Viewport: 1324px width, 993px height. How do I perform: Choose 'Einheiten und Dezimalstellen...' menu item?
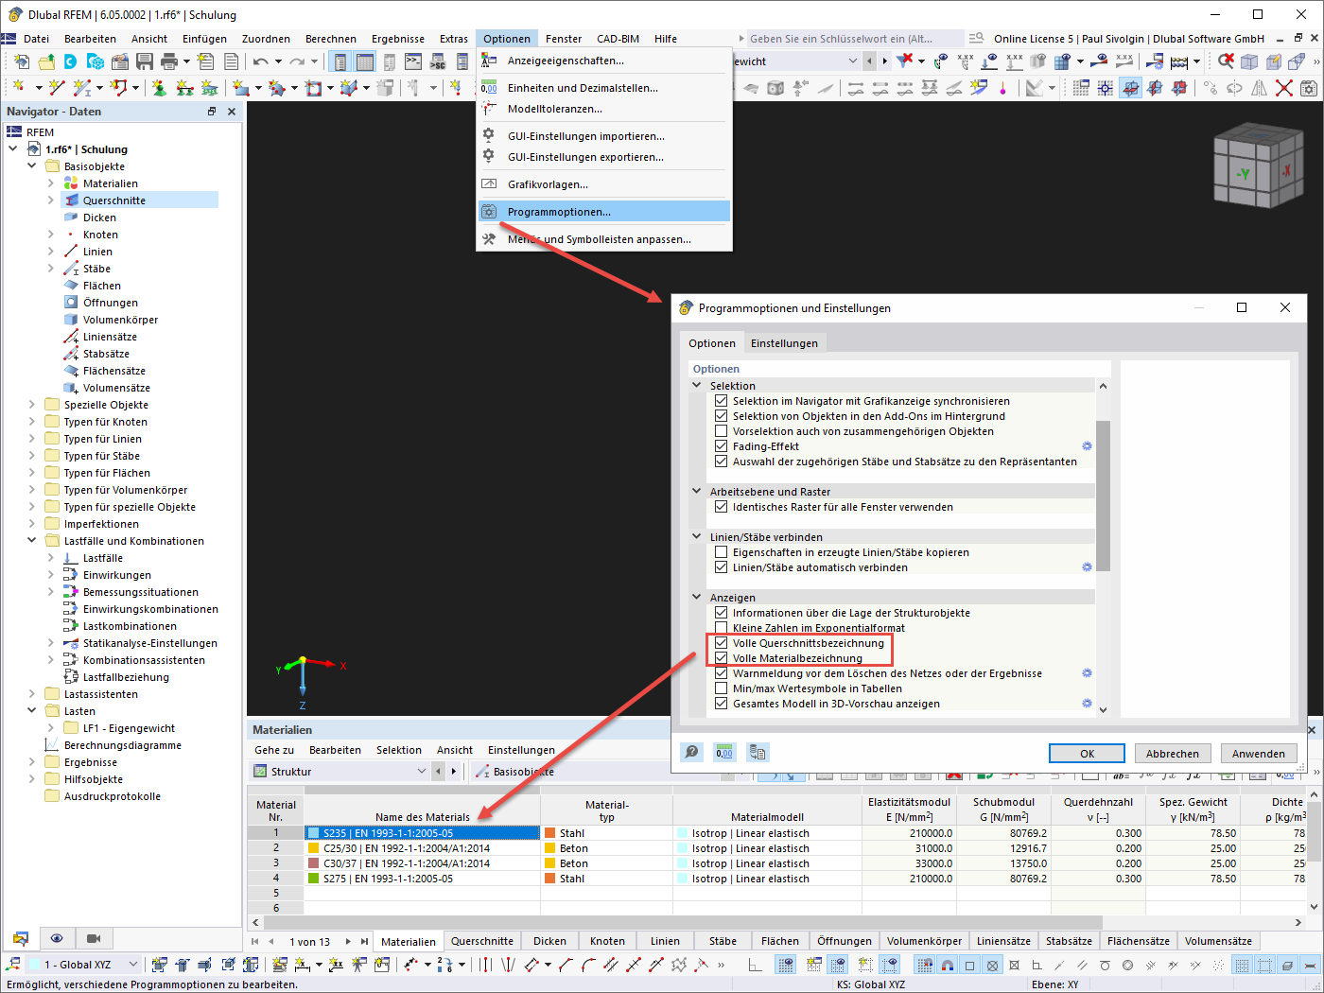[x=604, y=88]
